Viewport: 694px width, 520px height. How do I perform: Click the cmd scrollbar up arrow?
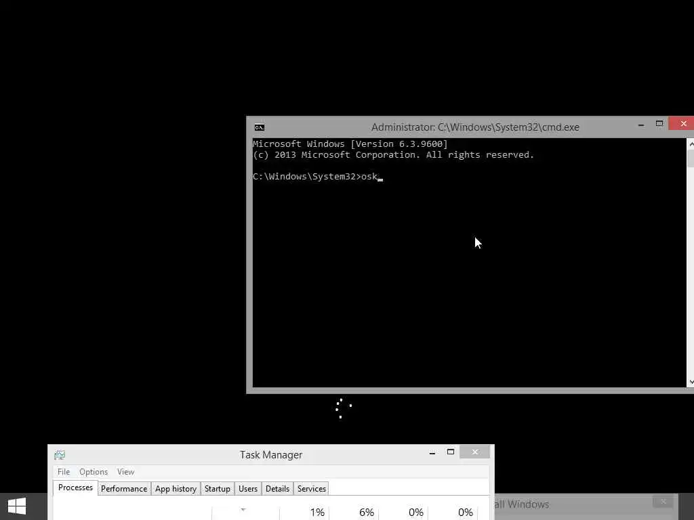pos(691,144)
